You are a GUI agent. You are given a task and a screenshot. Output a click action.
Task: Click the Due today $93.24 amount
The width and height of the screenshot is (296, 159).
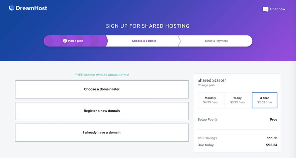tap(271, 145)
